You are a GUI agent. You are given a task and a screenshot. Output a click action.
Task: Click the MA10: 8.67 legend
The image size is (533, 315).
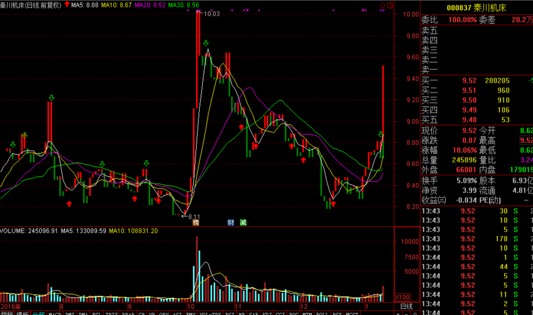click(116, 5)
